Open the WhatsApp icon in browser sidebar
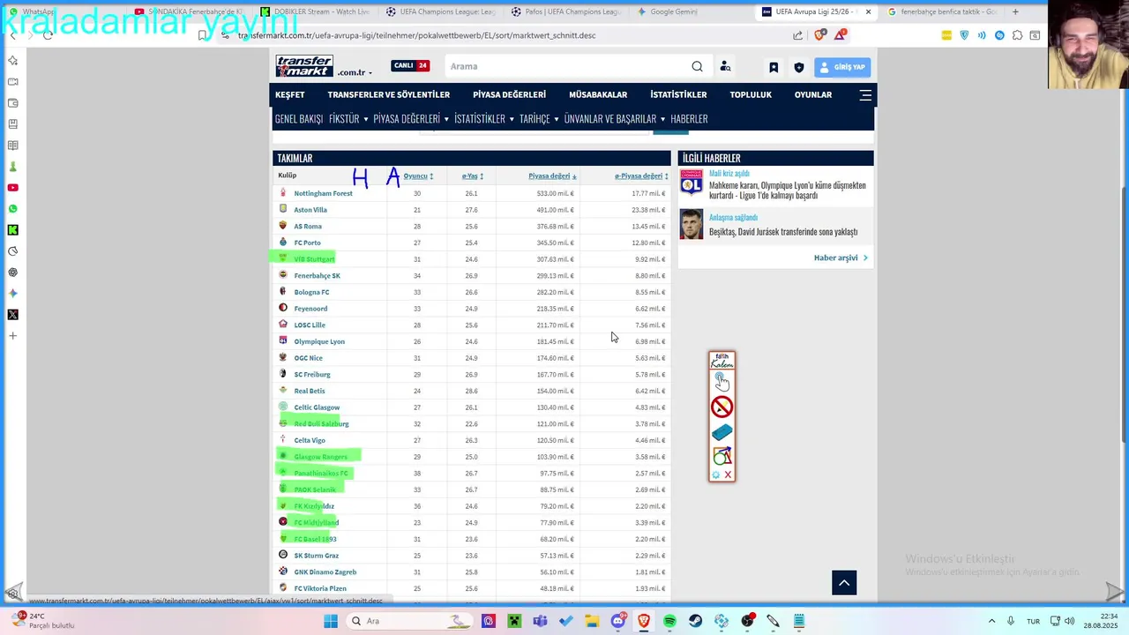 12,209
